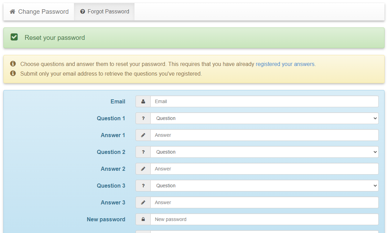Screen dimensions: 389x233
Task: Select the Question 3 dropdown
Action: (x=264, y=186)
